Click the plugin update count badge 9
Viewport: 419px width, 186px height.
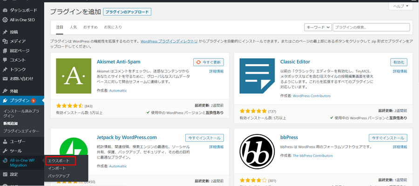pyautogui.click(x=33, y=100)
